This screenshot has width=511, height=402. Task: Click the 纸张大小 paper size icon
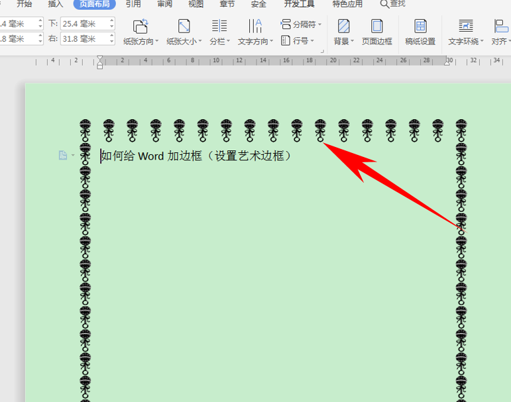click(x=184, y=26)
